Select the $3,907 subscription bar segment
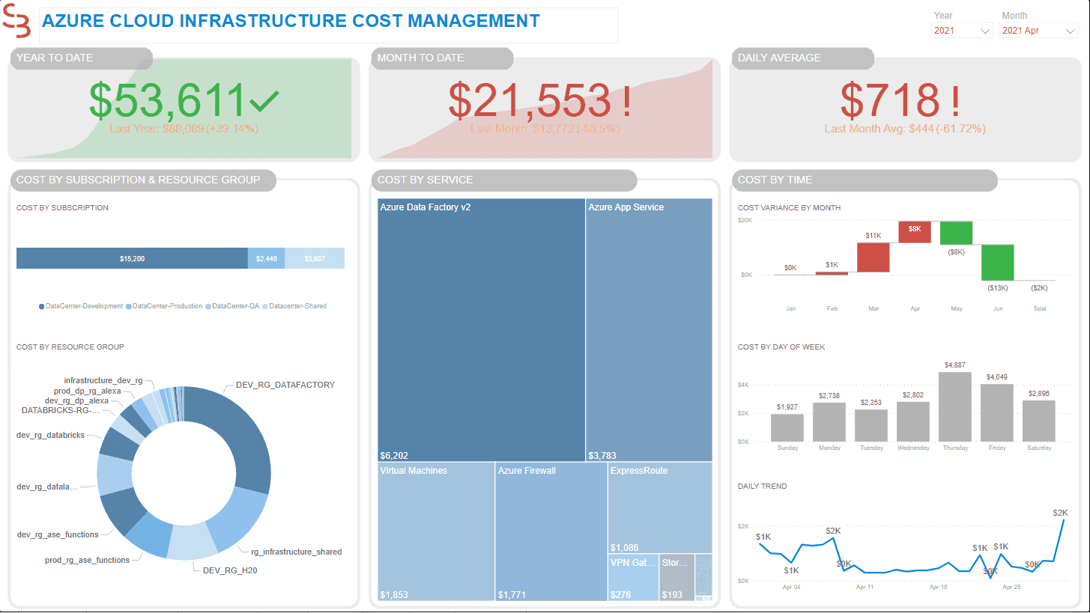 pyautogui.click(x=315, y=258)
